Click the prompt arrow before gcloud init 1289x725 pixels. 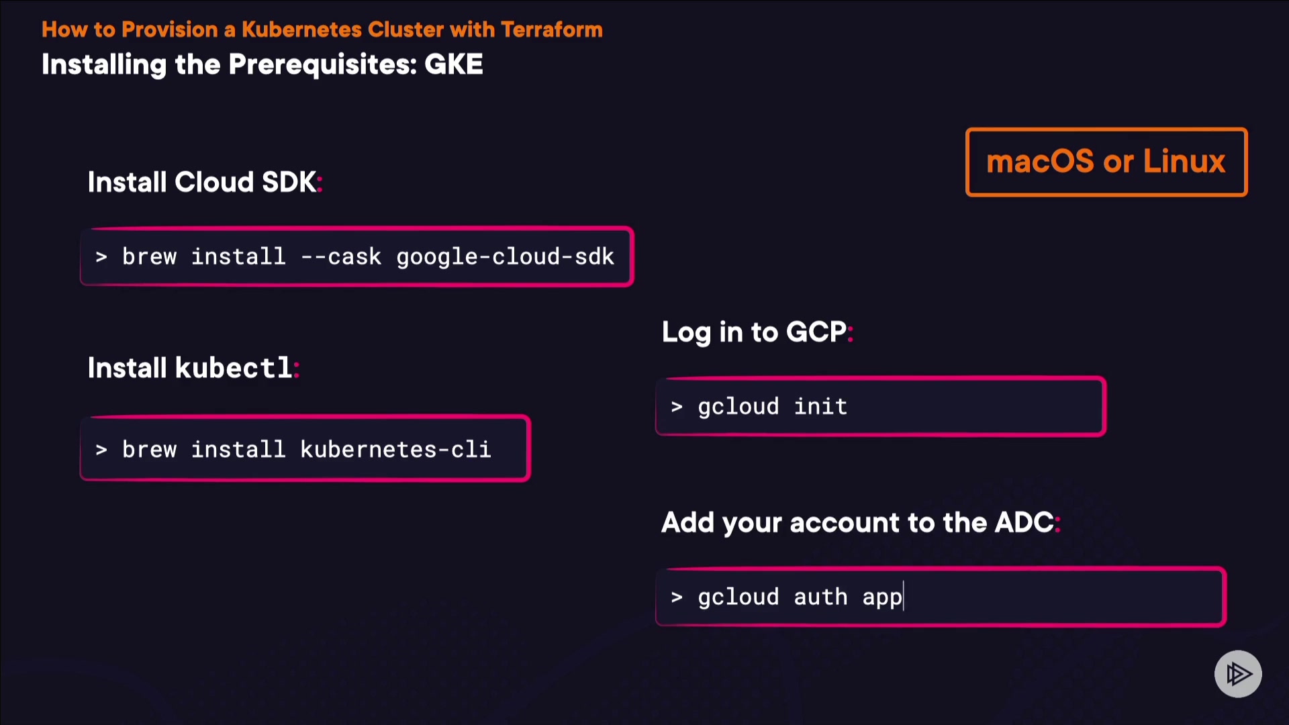(677, 407)
